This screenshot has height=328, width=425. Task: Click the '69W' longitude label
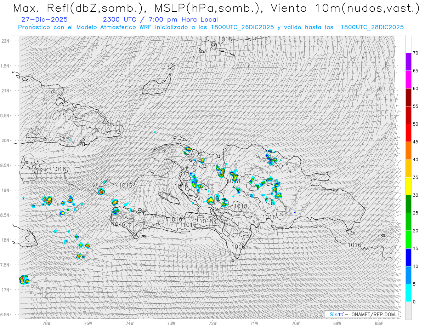point(337,323)
